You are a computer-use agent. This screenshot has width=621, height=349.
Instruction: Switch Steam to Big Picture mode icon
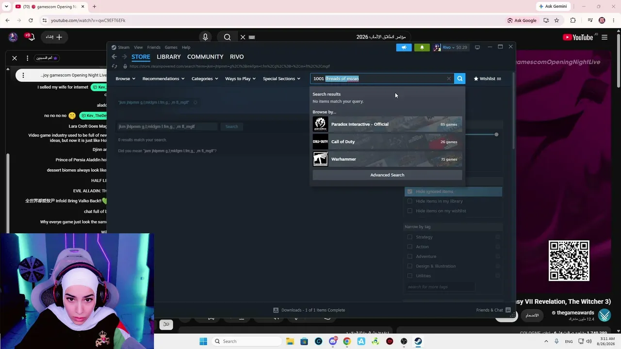pyautogui.click(x=477, y=48)
